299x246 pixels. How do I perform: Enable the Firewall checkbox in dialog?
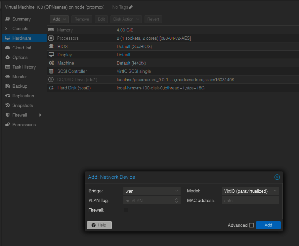[126, 210]
